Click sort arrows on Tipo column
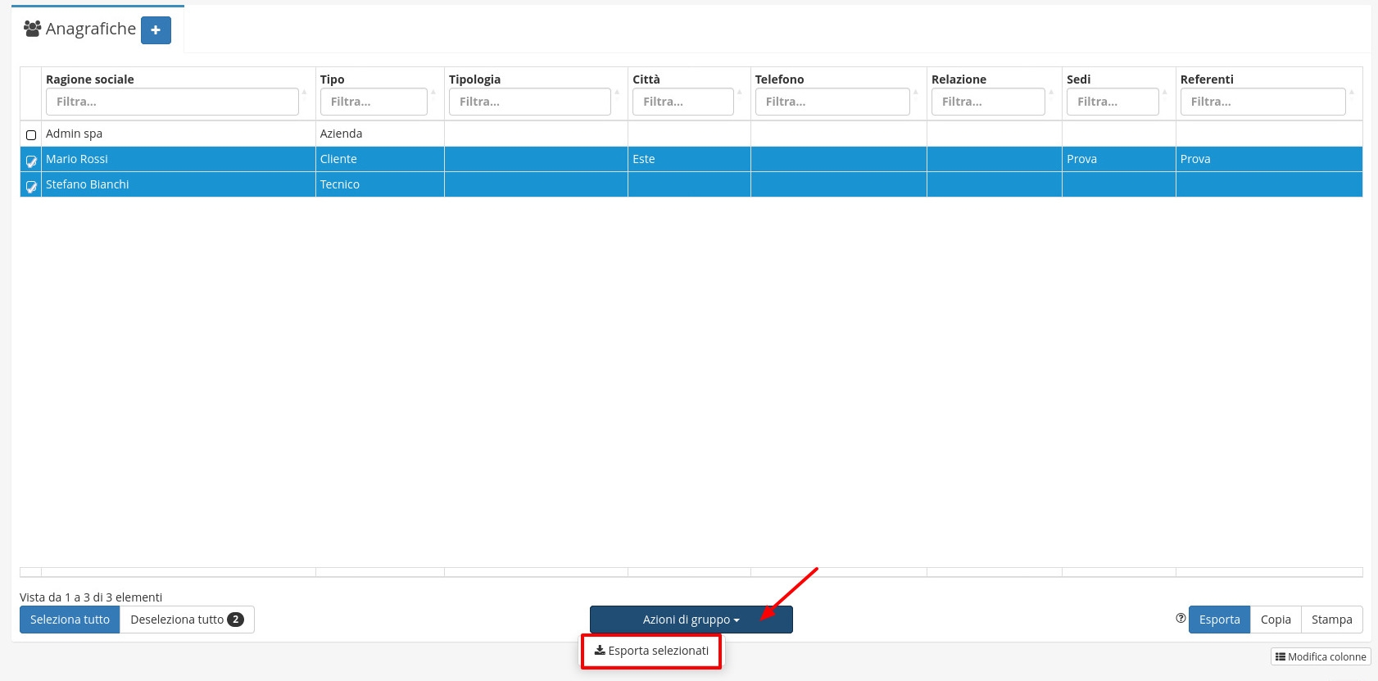The height and width of the screenshot is (681, 1378). (433, 92)
